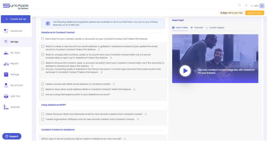The width and height of the screenshot is (267, 144).
Task: Open My Account in the sidebar
Action: click(17, 85)
